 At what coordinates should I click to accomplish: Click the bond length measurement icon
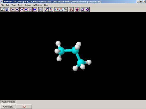click(x=57, y=10)
